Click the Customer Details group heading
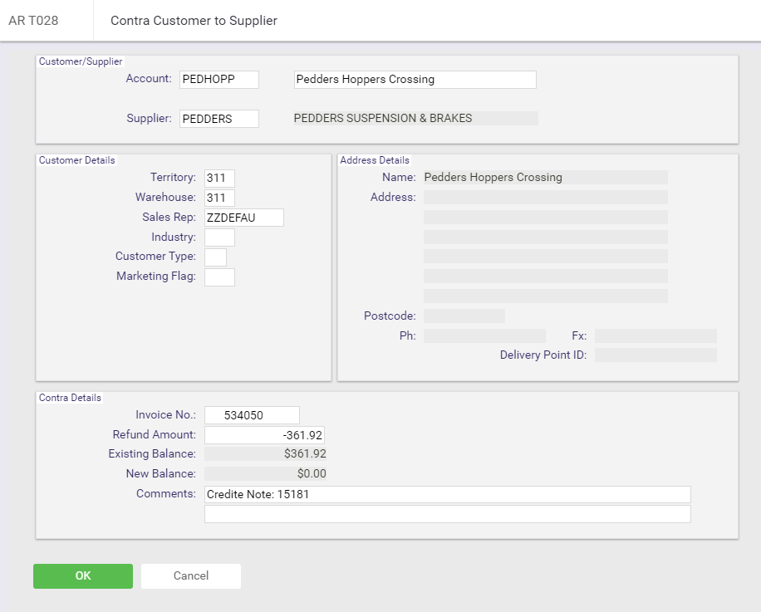This screenshot has height=612, width=761. click(x=76, y=160)
